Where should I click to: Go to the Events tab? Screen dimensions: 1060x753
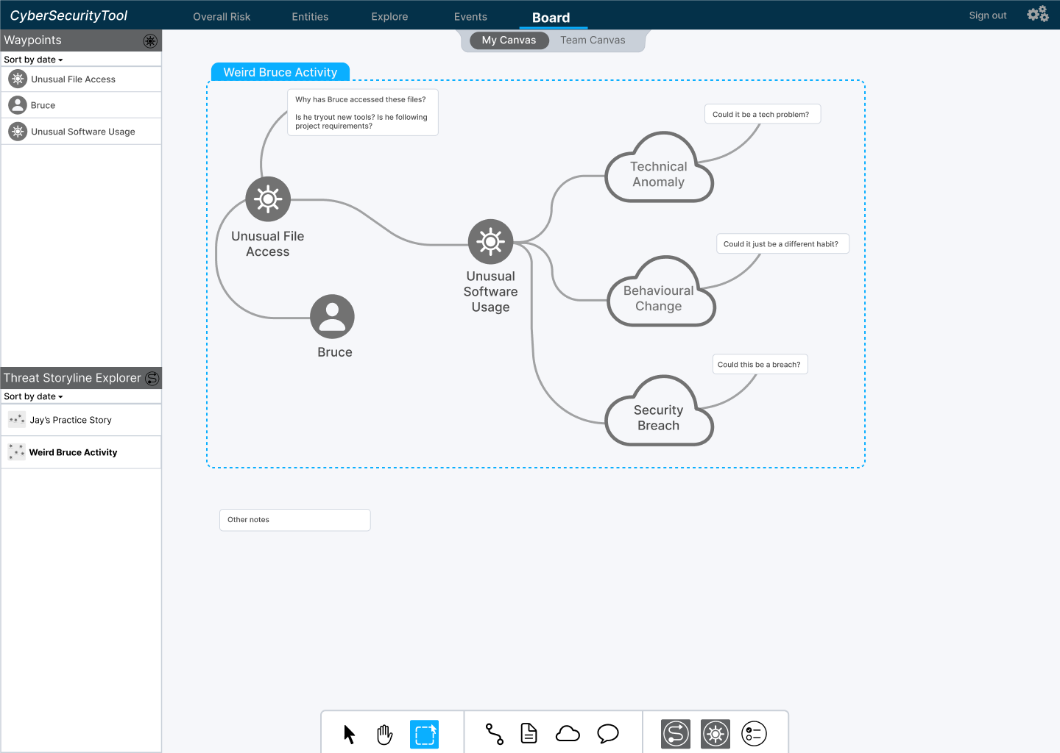(470, 17)
